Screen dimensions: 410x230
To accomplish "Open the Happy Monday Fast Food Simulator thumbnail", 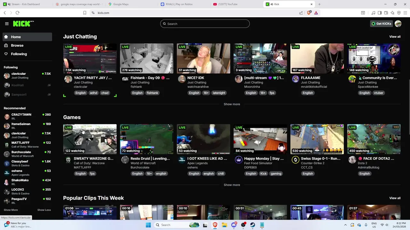I will tap(260, 139).
